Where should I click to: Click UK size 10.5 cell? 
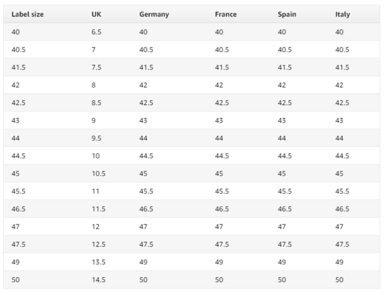point(98,174)
